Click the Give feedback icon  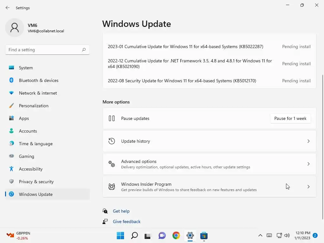point(105,221)
